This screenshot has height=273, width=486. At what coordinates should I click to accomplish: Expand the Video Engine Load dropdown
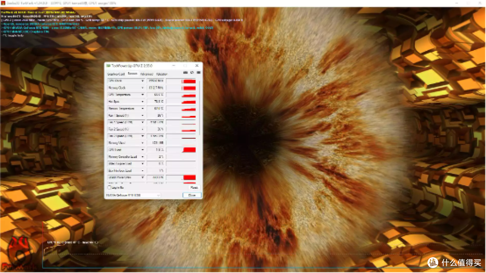[x=143, y=164]
